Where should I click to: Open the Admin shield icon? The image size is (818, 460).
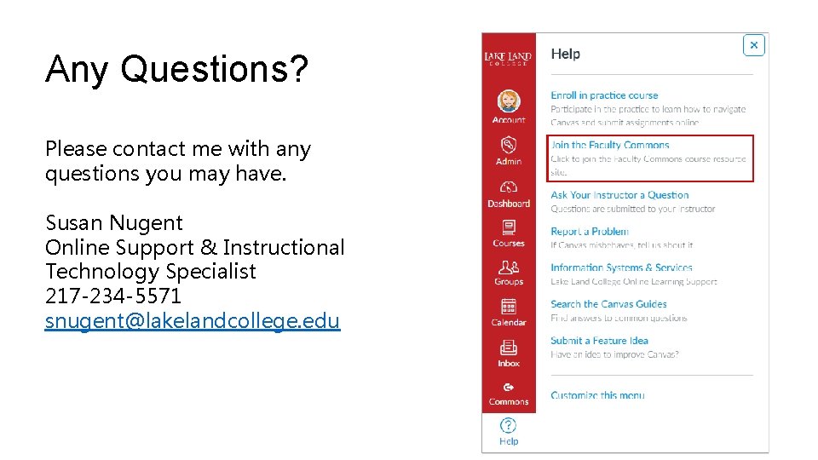pos(509,145)
